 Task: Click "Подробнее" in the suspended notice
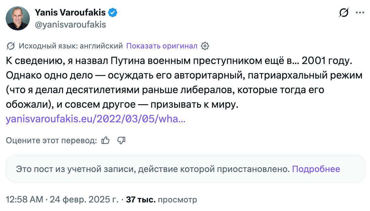pyautogui.click(x=316, y=169)
